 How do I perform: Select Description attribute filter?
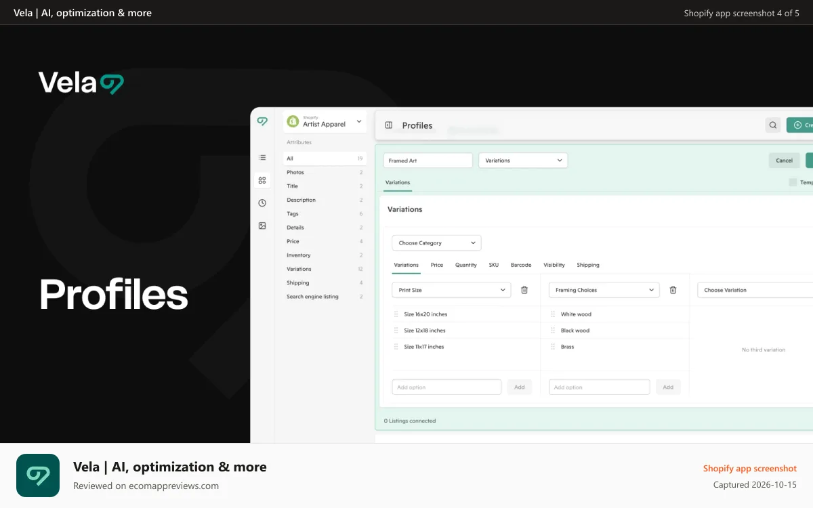coord(325,200)
